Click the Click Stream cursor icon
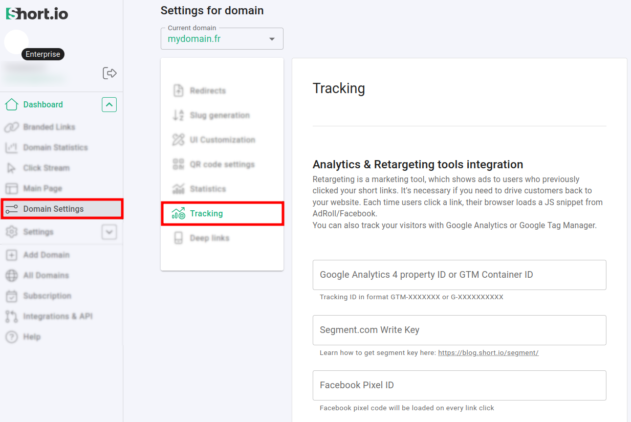 11,168
